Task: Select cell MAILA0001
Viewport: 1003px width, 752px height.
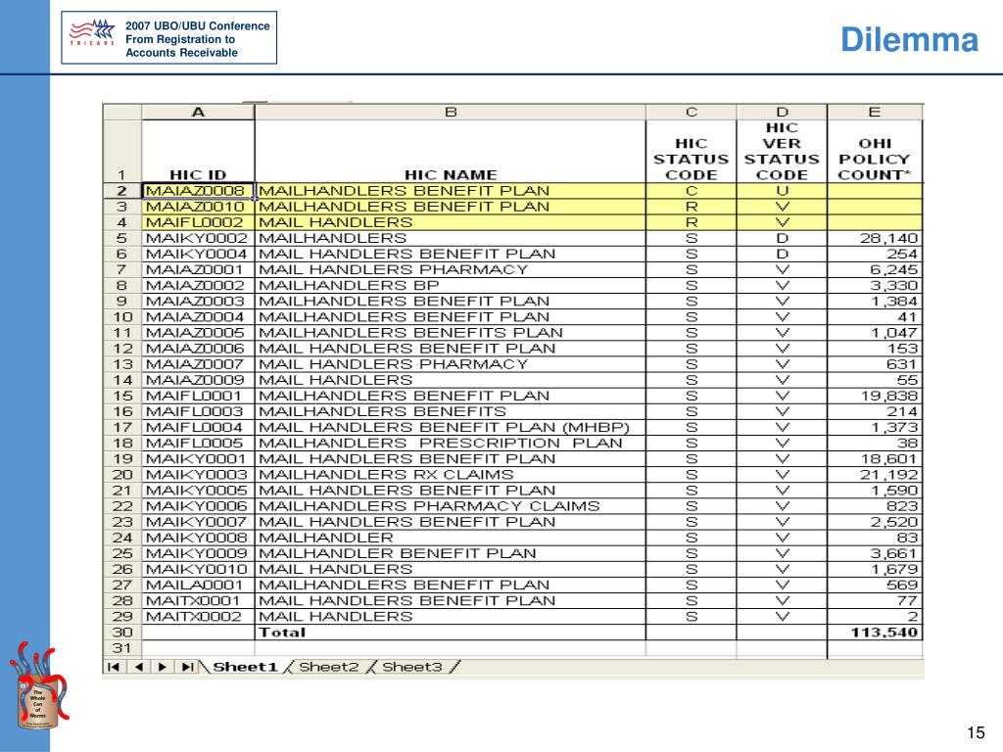Action: [x=198, y=586]
